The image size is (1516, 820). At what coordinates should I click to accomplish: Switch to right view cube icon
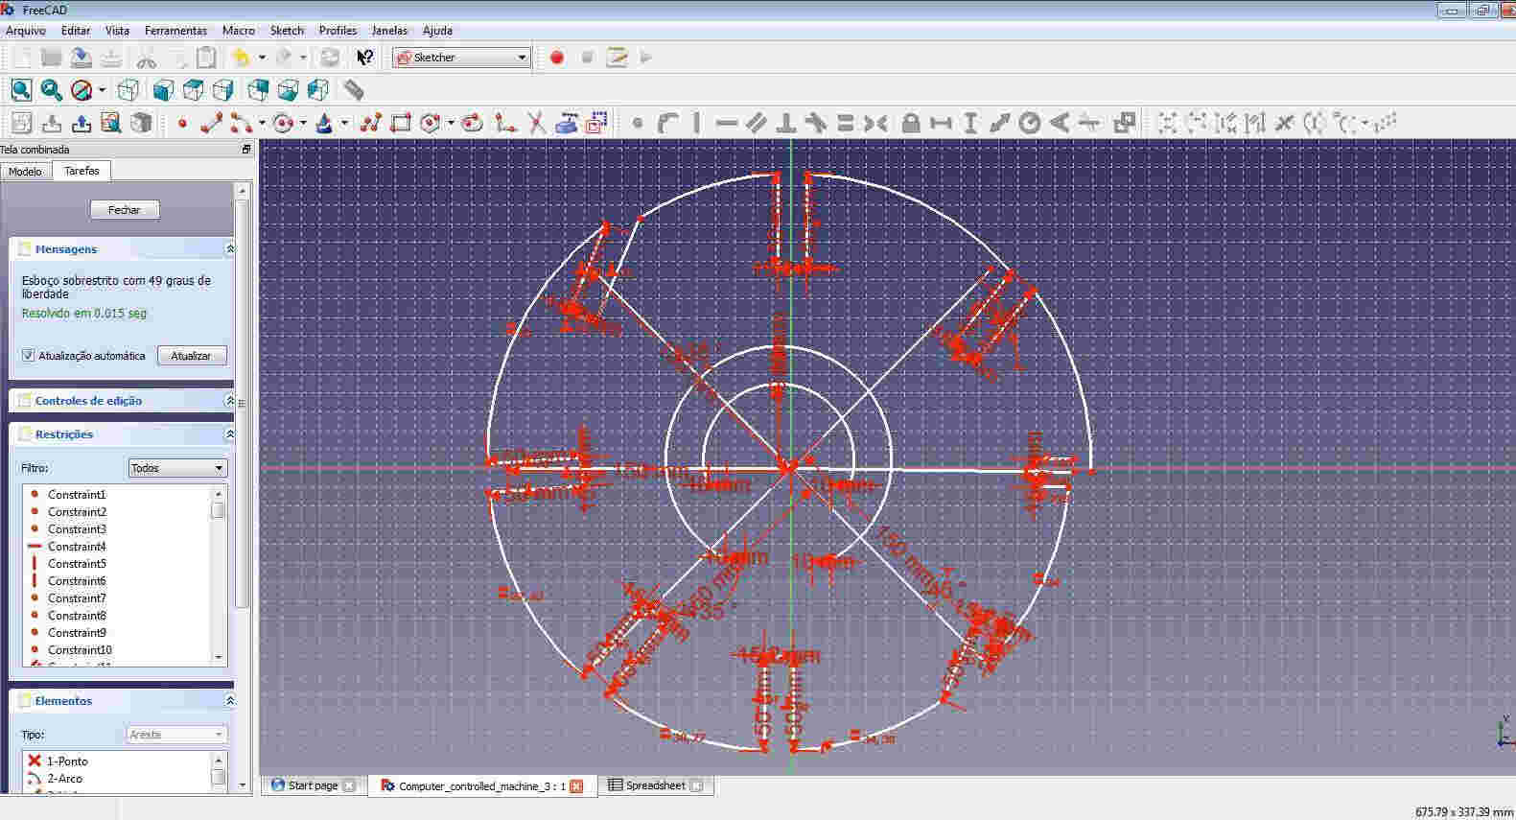(223, 90)
